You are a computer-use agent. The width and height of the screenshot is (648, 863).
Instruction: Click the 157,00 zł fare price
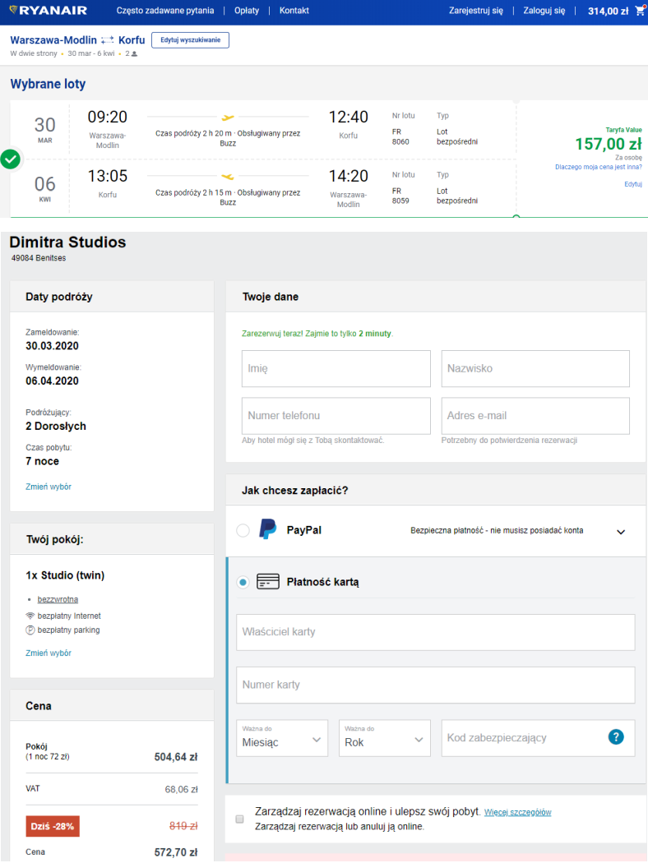click(609, 144)
